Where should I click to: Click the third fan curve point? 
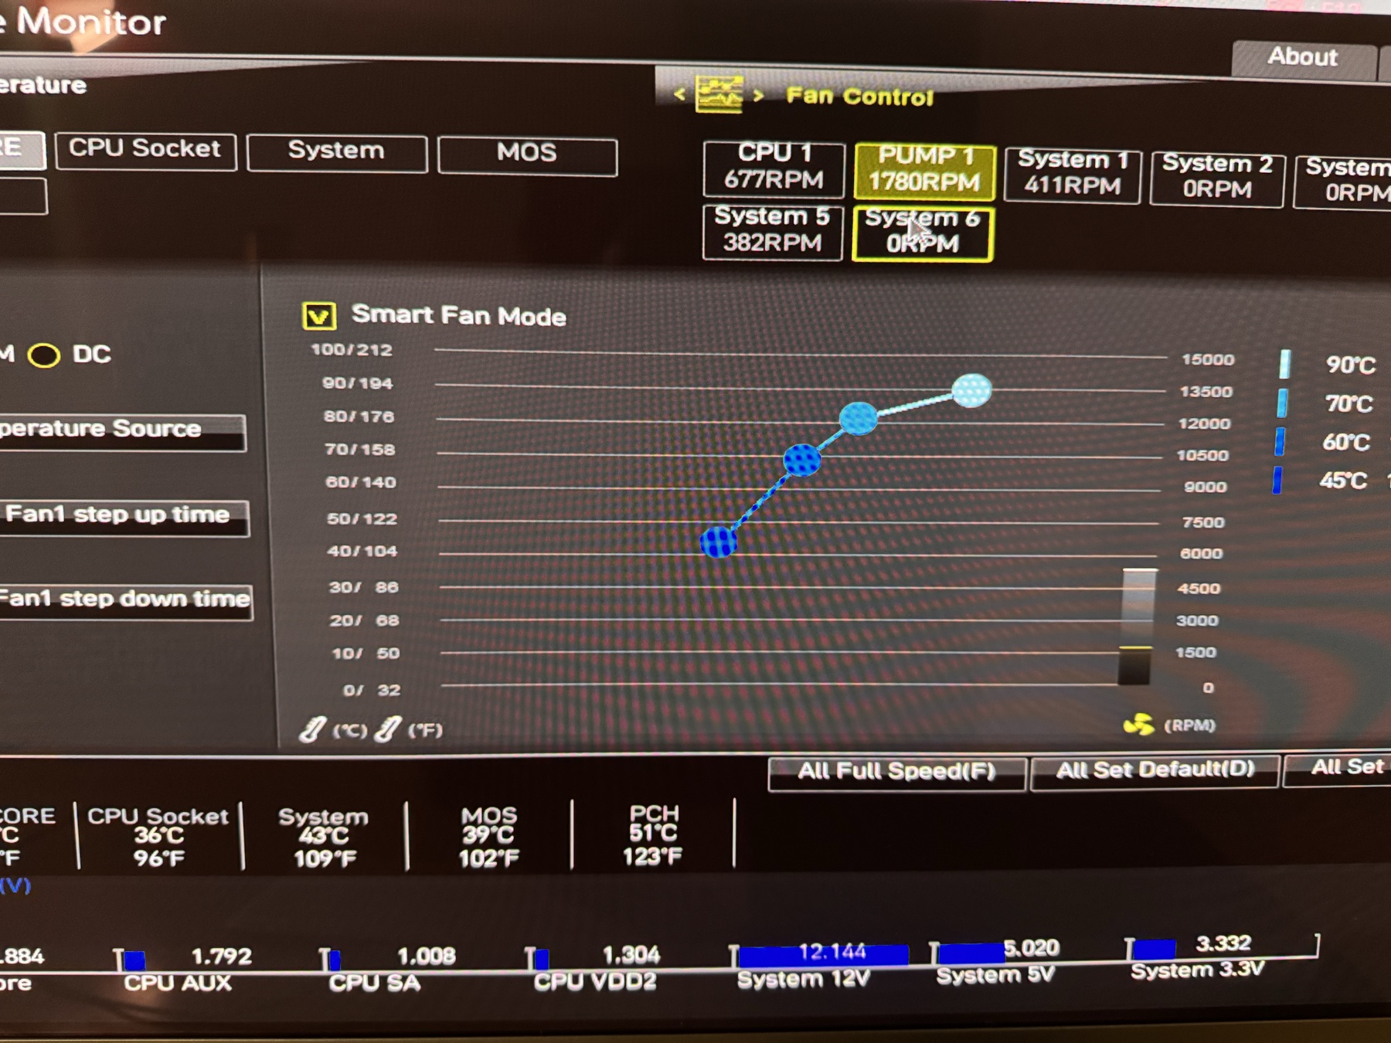coord(859,418)
